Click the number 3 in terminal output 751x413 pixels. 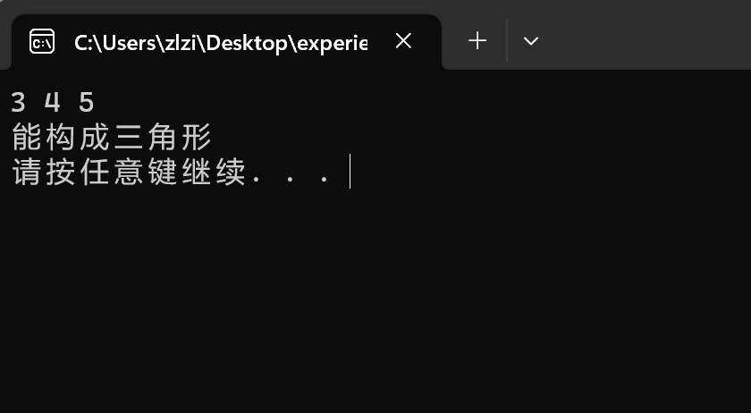click(18, 103)
